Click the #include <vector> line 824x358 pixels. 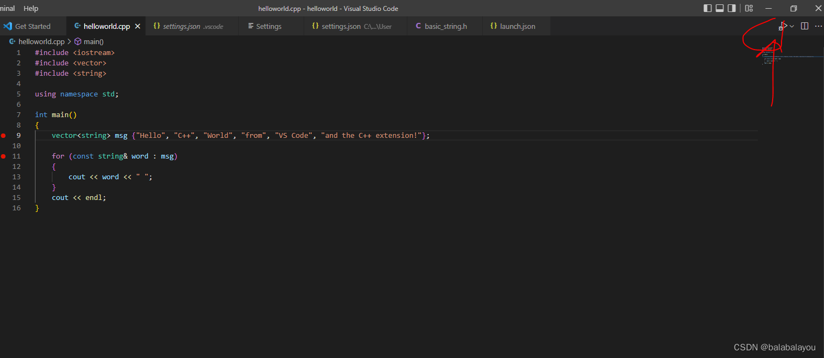pyautogui.click(x=70, y=63)
